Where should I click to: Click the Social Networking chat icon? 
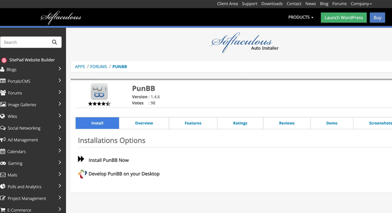(3, 128)
